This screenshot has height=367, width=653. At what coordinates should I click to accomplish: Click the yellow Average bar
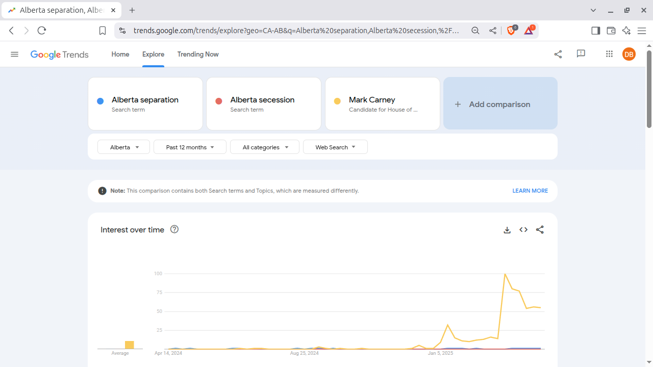pos(130,345)
